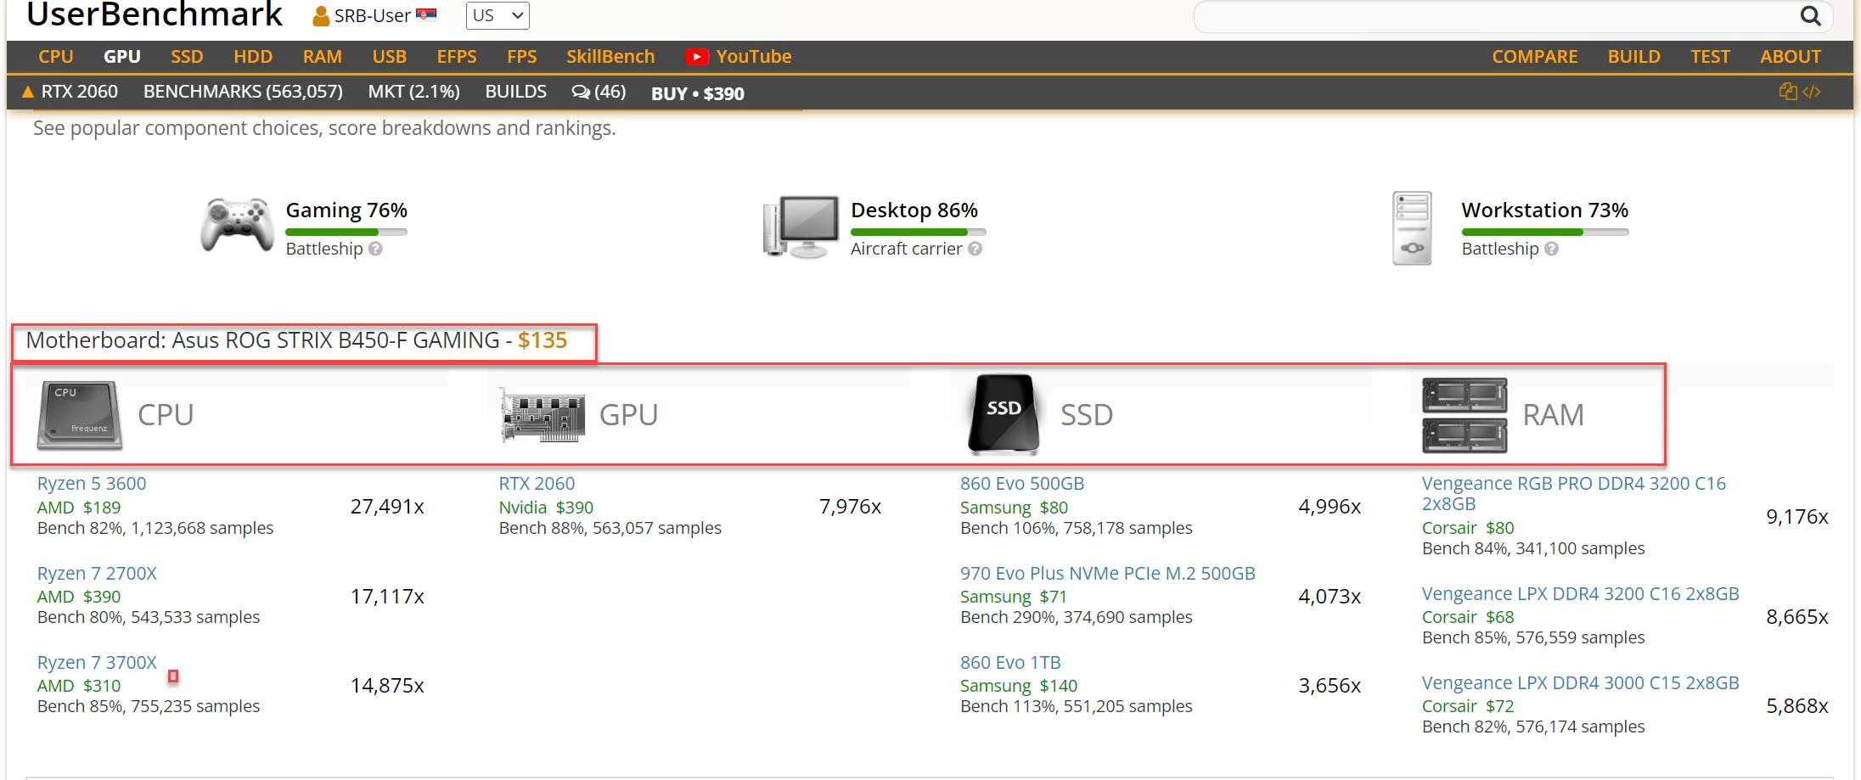
Task: Click the Desktop 86% score bar
Action: (x=919, y=233)
